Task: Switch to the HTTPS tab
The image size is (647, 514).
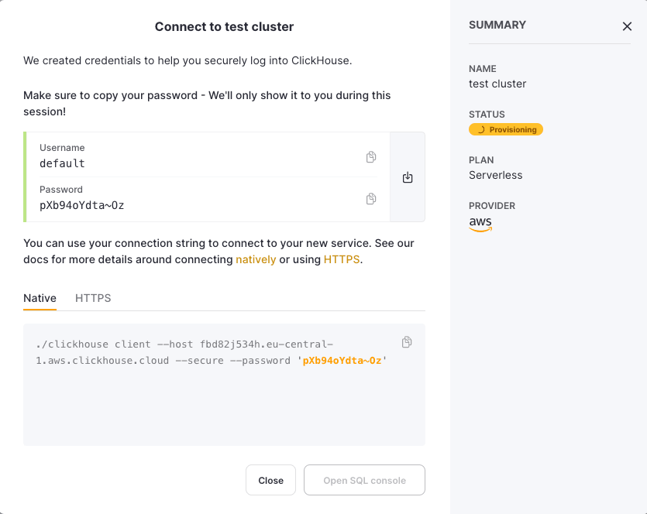Action: (93, 298)
